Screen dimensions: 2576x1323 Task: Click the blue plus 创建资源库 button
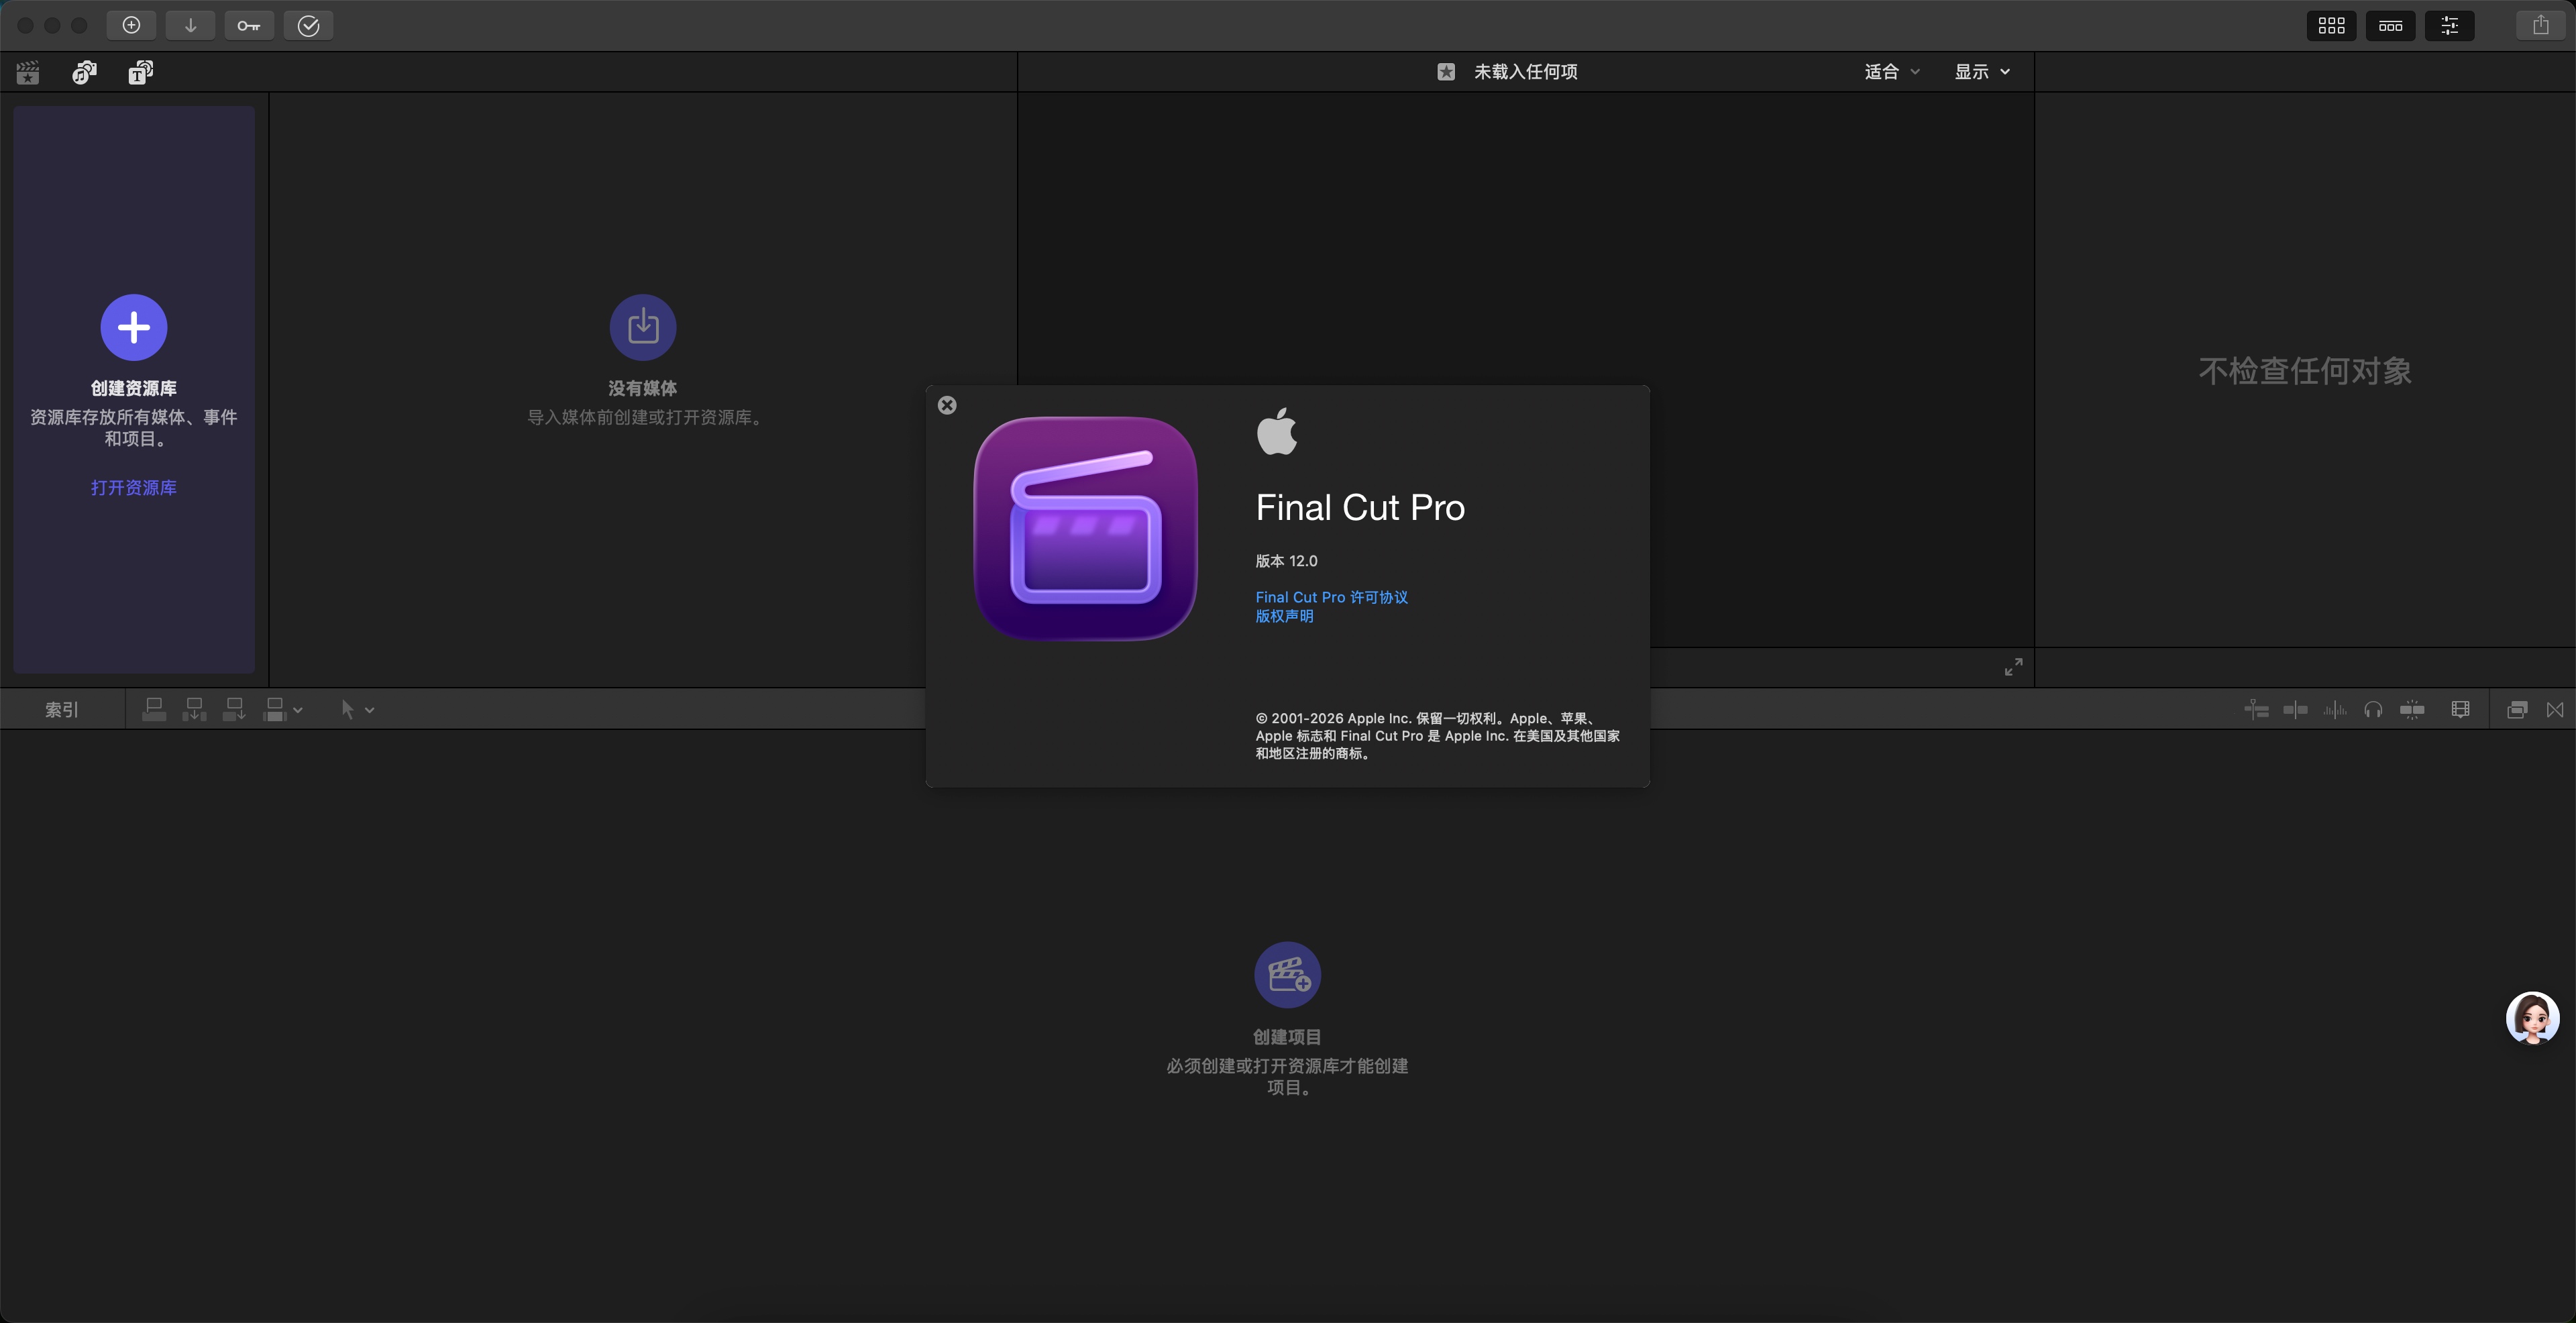(x=133, y=327)
